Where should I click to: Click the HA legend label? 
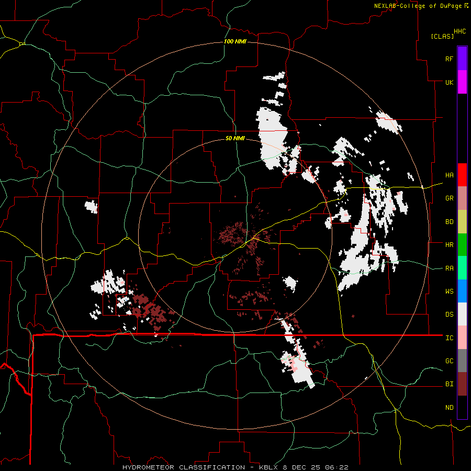pos(449,175)
